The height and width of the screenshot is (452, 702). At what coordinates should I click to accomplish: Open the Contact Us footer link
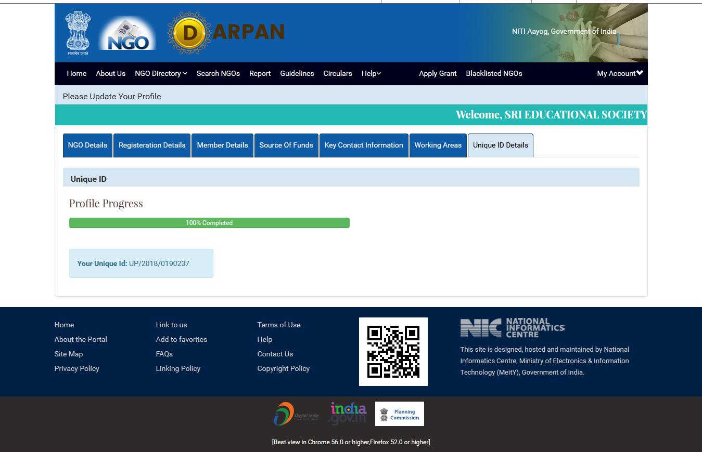point(275,354)
